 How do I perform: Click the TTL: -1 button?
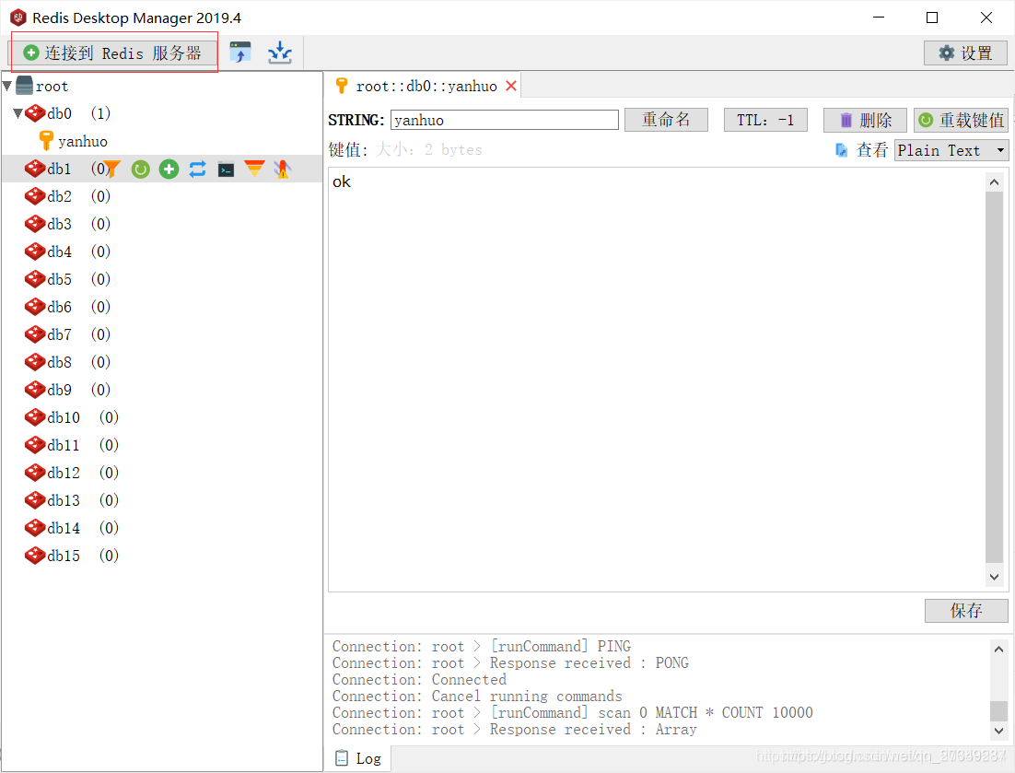pos(765,120)
